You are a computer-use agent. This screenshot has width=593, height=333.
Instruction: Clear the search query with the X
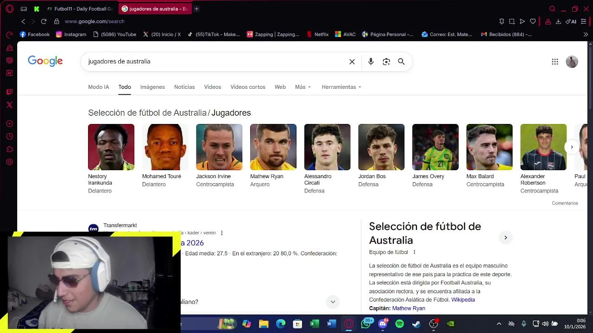tap(352, 62)
